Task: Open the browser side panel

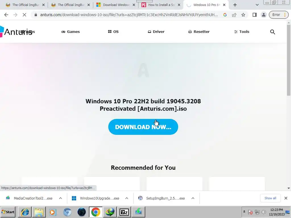Action: (254, 15)
